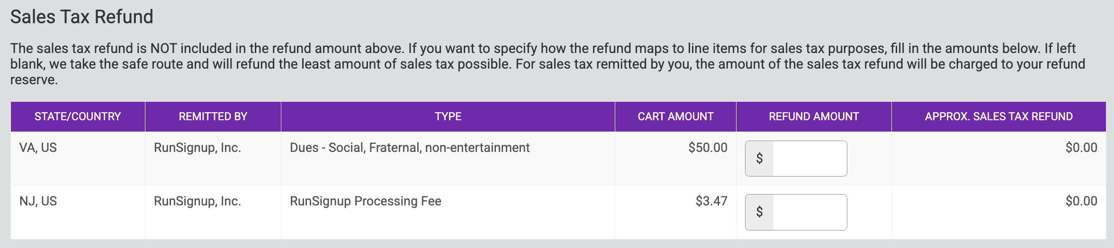Click the CART AMOUNT column header

point(675,116)
